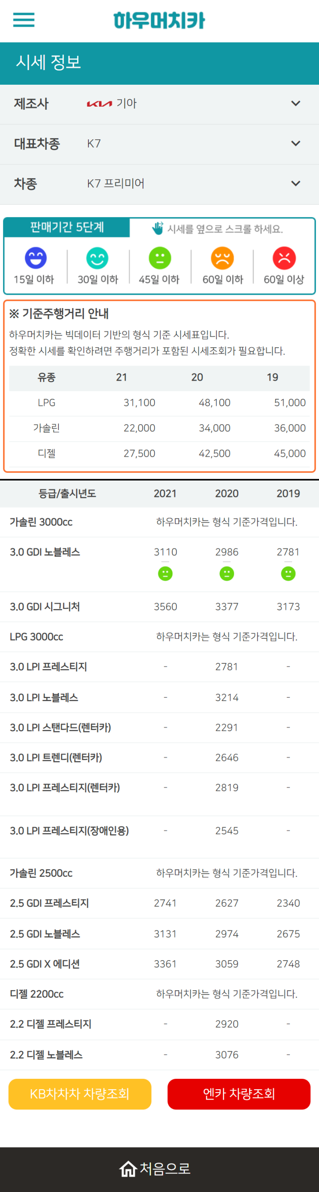Click the 2291 price value
This screenshot has height=1192, width=319.
(227, 727)
